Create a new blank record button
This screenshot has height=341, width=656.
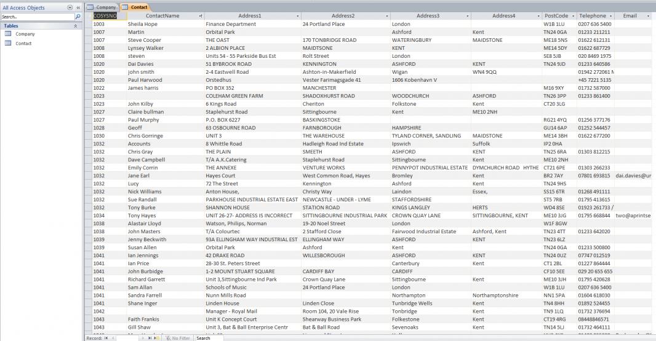pyautogui.click(x=156, y=338)
